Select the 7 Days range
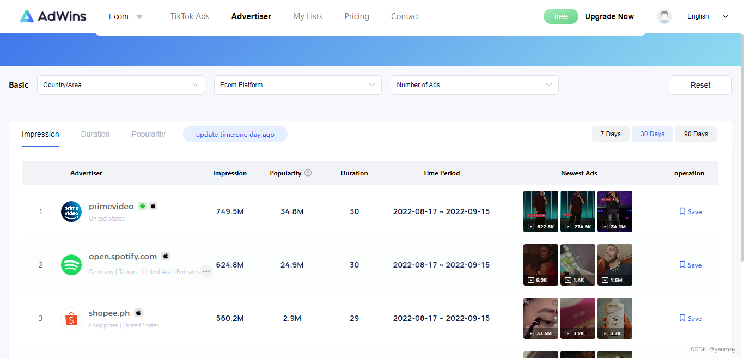This screenshot has width=744, height=358. 611,134
